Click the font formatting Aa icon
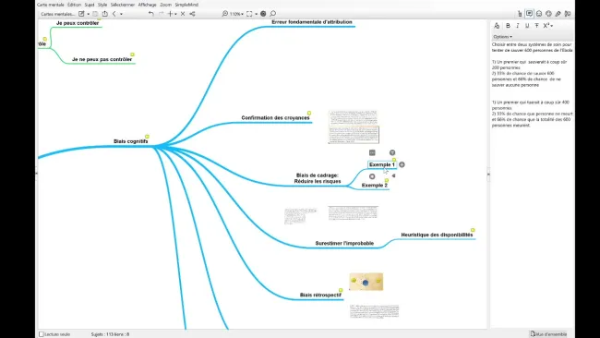Screen dimensions: 600x338 click(497, 26)
